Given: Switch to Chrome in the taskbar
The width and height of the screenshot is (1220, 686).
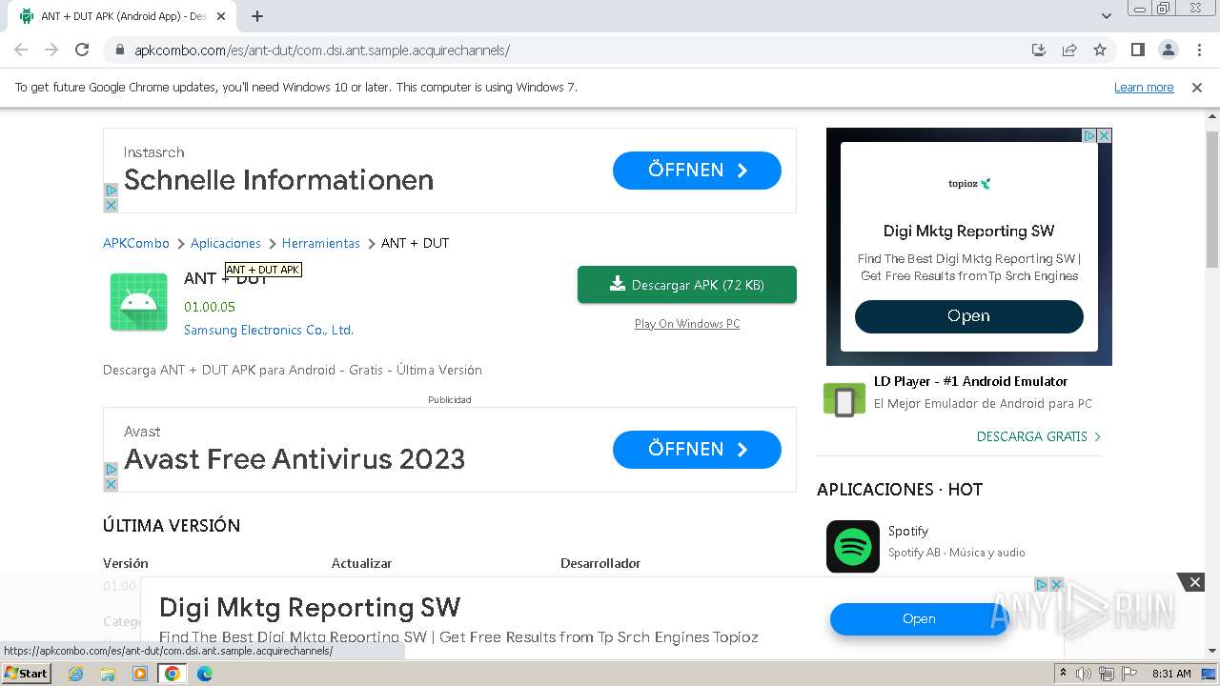Looking at the screenshot, I should tap(173, 674).
